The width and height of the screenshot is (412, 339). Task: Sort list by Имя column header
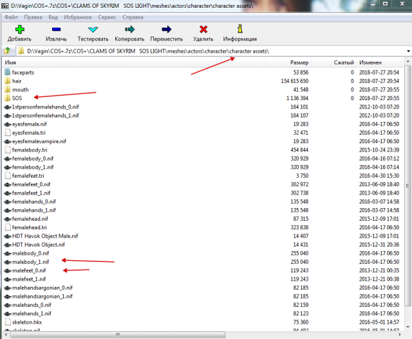coord(10,63)
